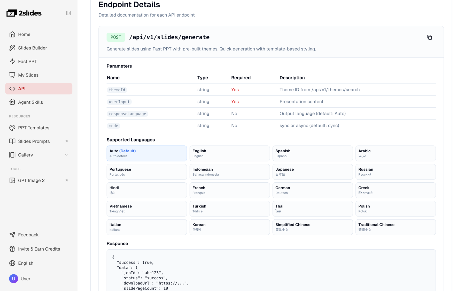This screenshot has width=465, height=291.
Task: Open PPT Templates resource
Action: click(x=39, y=128)
